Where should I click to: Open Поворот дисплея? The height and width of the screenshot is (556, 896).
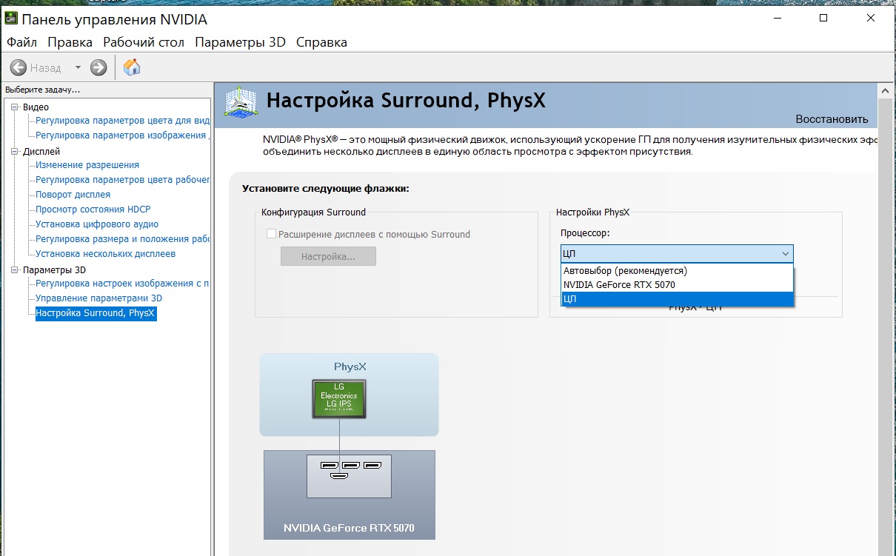(x=73, y=195)
